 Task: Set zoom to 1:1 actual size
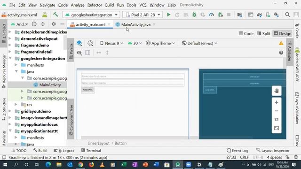(x=277, y=120)
